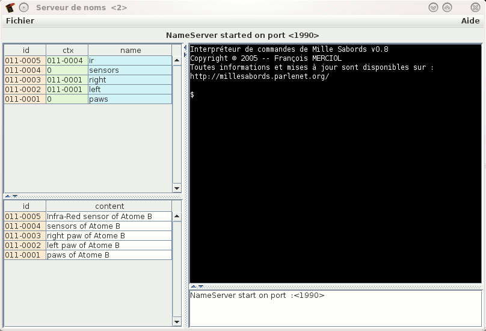Select the 'left' name cell
The height and width of the screenshot is (331, 486).
click(x=130, y=89)
